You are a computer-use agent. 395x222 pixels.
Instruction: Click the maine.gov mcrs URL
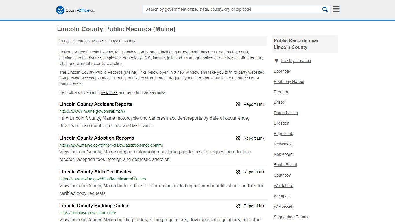click(x=92, y=111)
